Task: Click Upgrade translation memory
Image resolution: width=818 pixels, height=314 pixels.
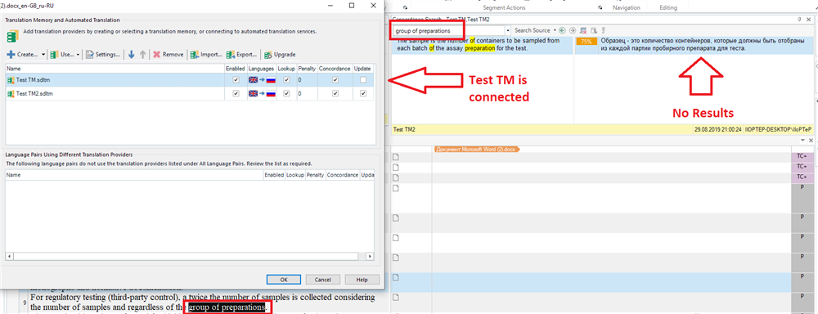Action: point(280,54)
